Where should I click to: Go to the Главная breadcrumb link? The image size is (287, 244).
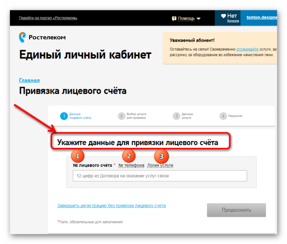coord(29,80)
